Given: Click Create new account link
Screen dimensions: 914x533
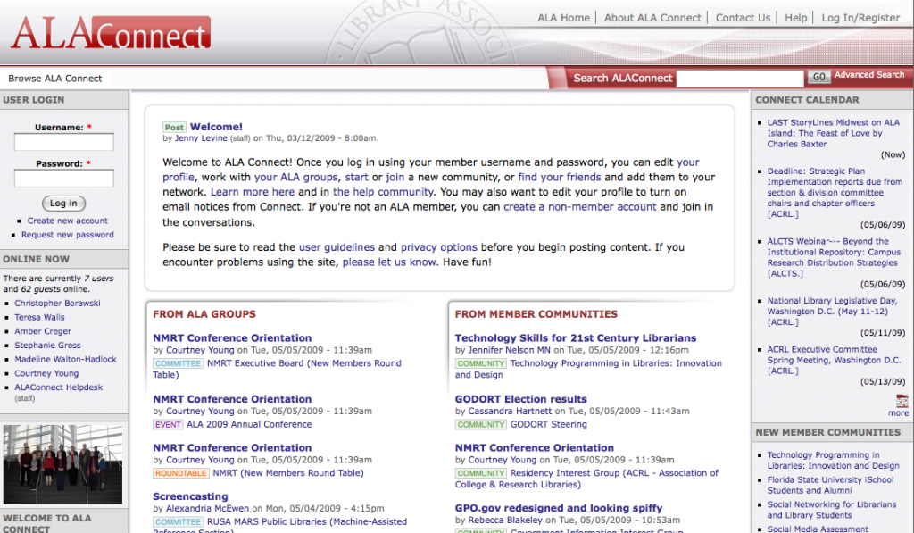Looking at the screenshot, I should coord(67,221).
